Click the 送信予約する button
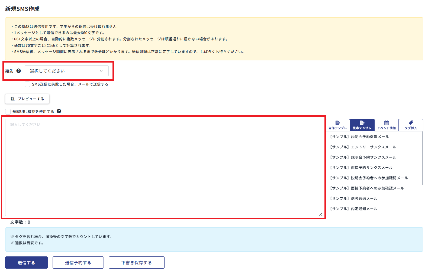This screenshot has height=277, width=428. pos(78,262)
